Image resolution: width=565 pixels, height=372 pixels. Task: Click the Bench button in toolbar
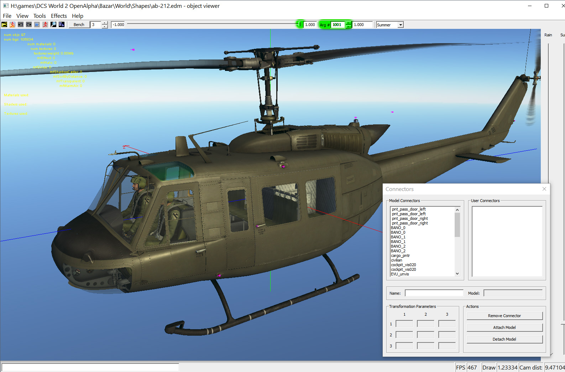(x=79, y=25)
